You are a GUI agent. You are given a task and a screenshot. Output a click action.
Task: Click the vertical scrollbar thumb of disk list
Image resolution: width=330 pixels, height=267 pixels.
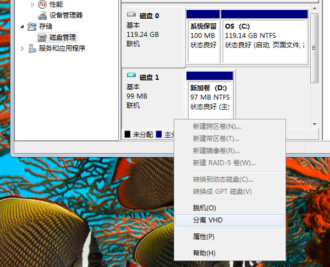315,48
